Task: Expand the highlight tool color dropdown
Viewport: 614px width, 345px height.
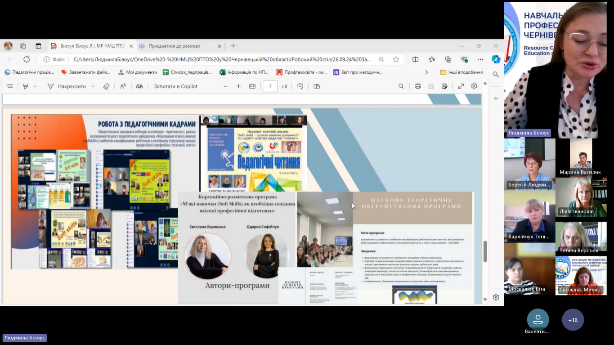Action: click(35, 86)
